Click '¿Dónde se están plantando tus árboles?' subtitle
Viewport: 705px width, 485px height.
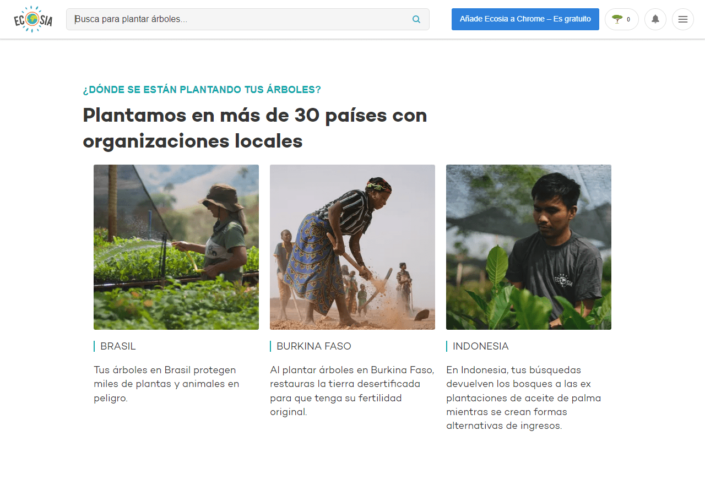click(202, 90)
